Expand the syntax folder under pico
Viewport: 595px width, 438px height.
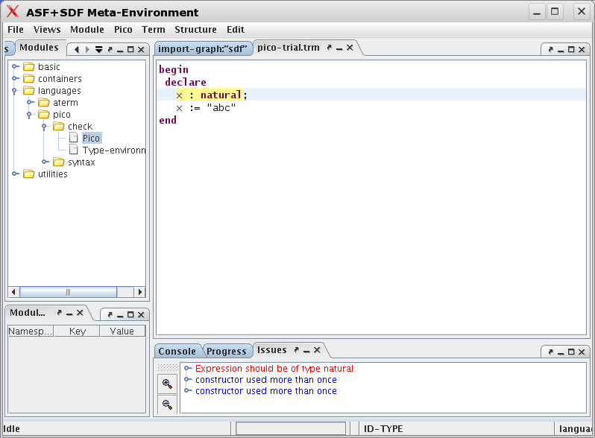(x=45, y=162)
